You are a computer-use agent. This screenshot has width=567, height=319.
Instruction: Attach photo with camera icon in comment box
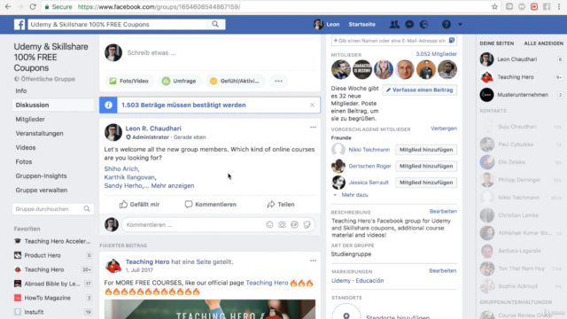pyautogui.click(x=282, y=224)
